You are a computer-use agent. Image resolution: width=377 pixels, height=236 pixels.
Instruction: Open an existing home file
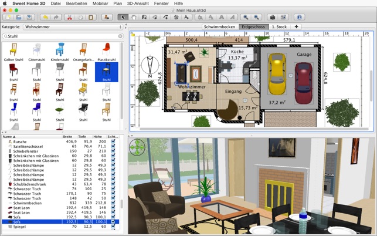point(19,18)
